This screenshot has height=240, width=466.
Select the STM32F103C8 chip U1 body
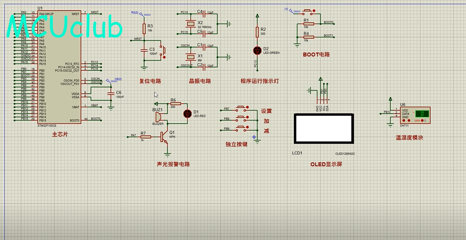coord(58,67)
